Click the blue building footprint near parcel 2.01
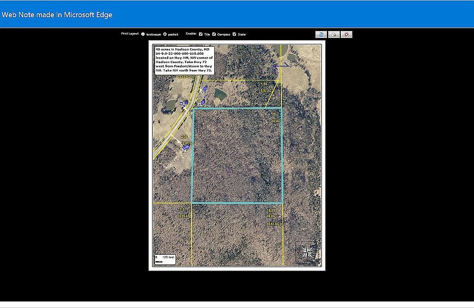The height and width of the screenshot is (308, 474). click(x=186, y=147)
